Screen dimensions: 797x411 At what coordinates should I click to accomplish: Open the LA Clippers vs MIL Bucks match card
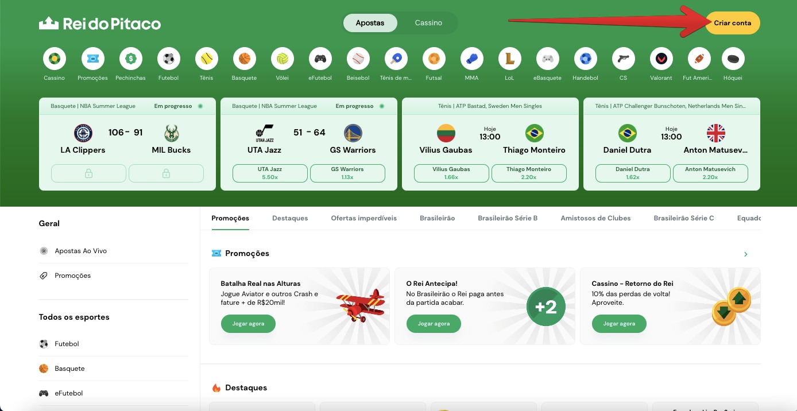click(127, 144)
